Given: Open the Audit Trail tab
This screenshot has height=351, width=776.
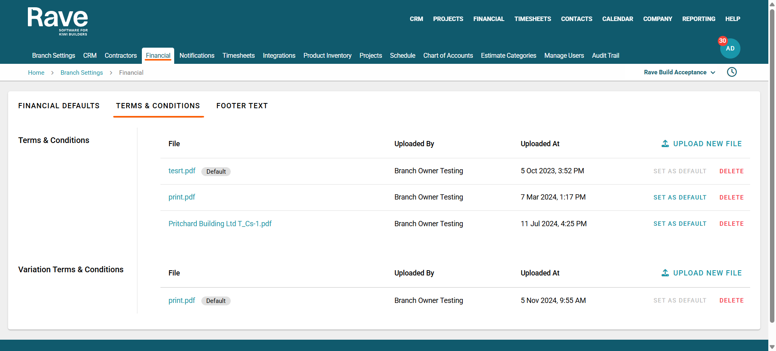Looking at the screenshot, I should [x=605, y=56].
